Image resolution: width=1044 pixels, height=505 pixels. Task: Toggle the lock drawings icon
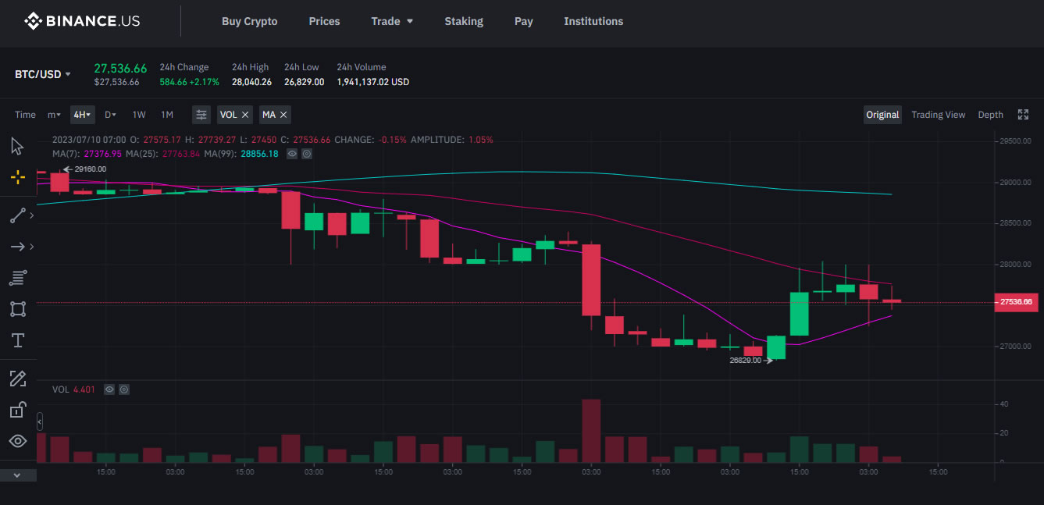(x=17, y=410)
